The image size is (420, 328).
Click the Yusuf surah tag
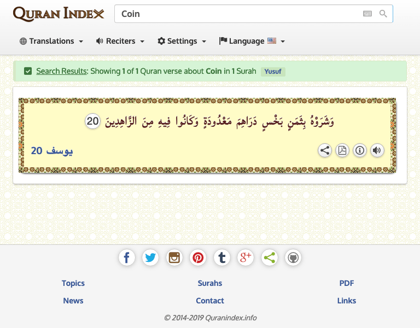pyautogui.click(x=273, y=72)
